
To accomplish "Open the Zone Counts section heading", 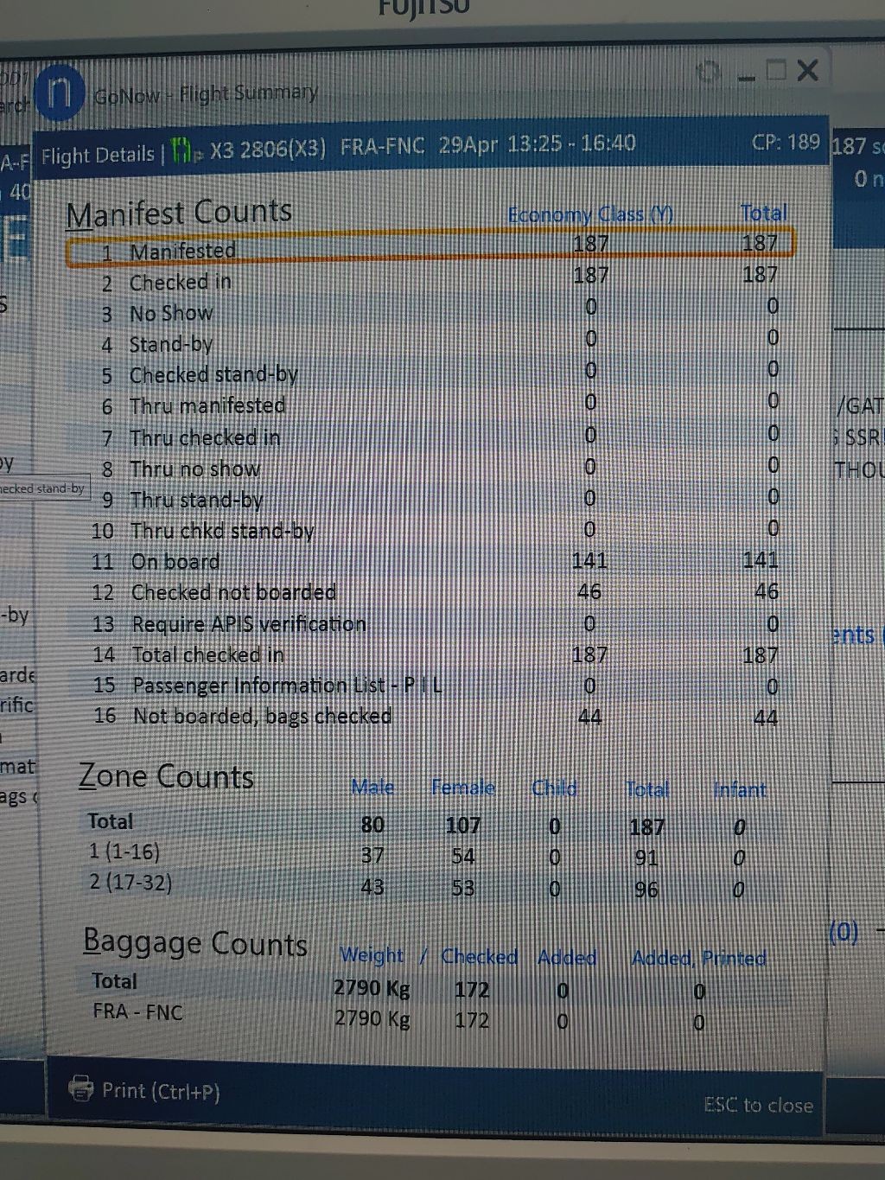I will click(166, 776).
